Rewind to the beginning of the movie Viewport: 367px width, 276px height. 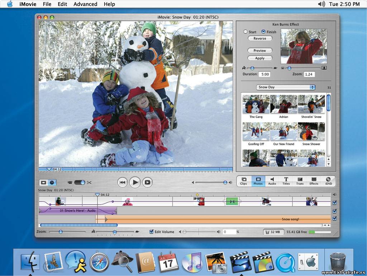[x=122, y=182]
